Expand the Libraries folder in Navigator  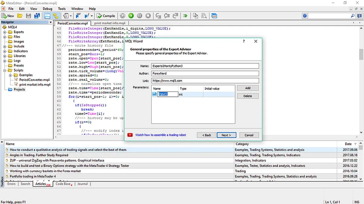click(x=5, y=56)
